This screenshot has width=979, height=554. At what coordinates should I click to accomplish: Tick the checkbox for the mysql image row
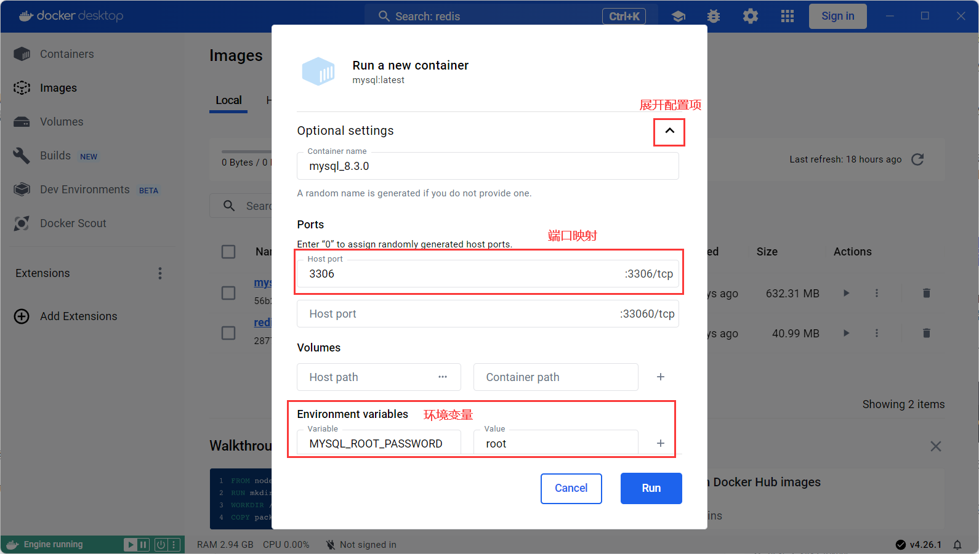tap(228, 293)
